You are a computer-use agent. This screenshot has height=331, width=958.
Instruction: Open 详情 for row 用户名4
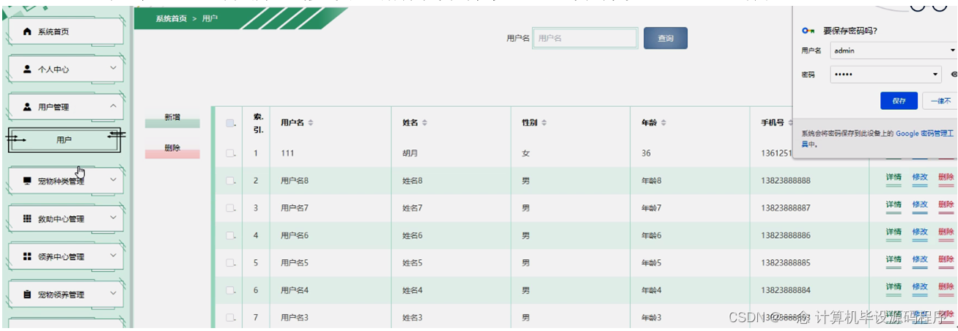(x=893, y=287)
